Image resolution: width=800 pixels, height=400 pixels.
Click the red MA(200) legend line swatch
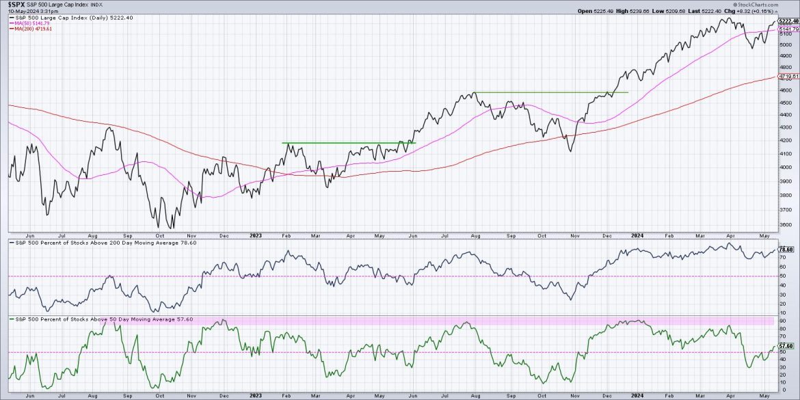[x=12, y=29]
